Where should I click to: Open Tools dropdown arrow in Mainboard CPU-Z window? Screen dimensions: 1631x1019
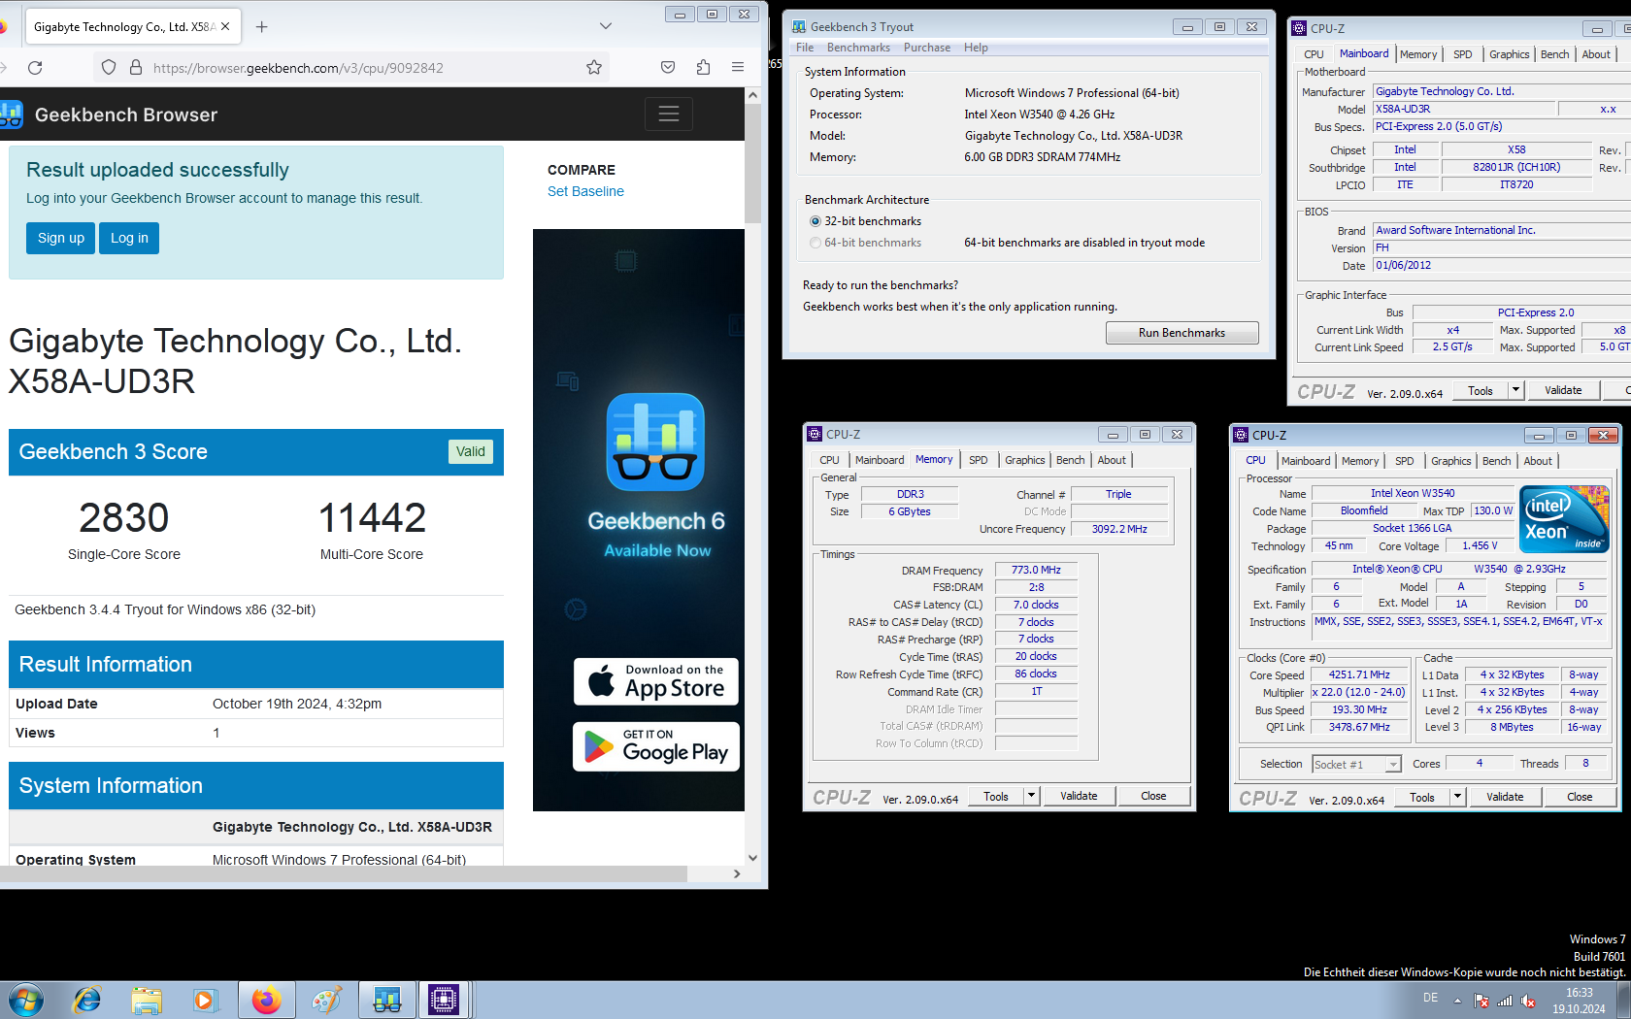point(1515,390)
